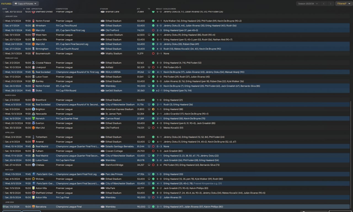Sort by the Date column header

tap(5, 9)
